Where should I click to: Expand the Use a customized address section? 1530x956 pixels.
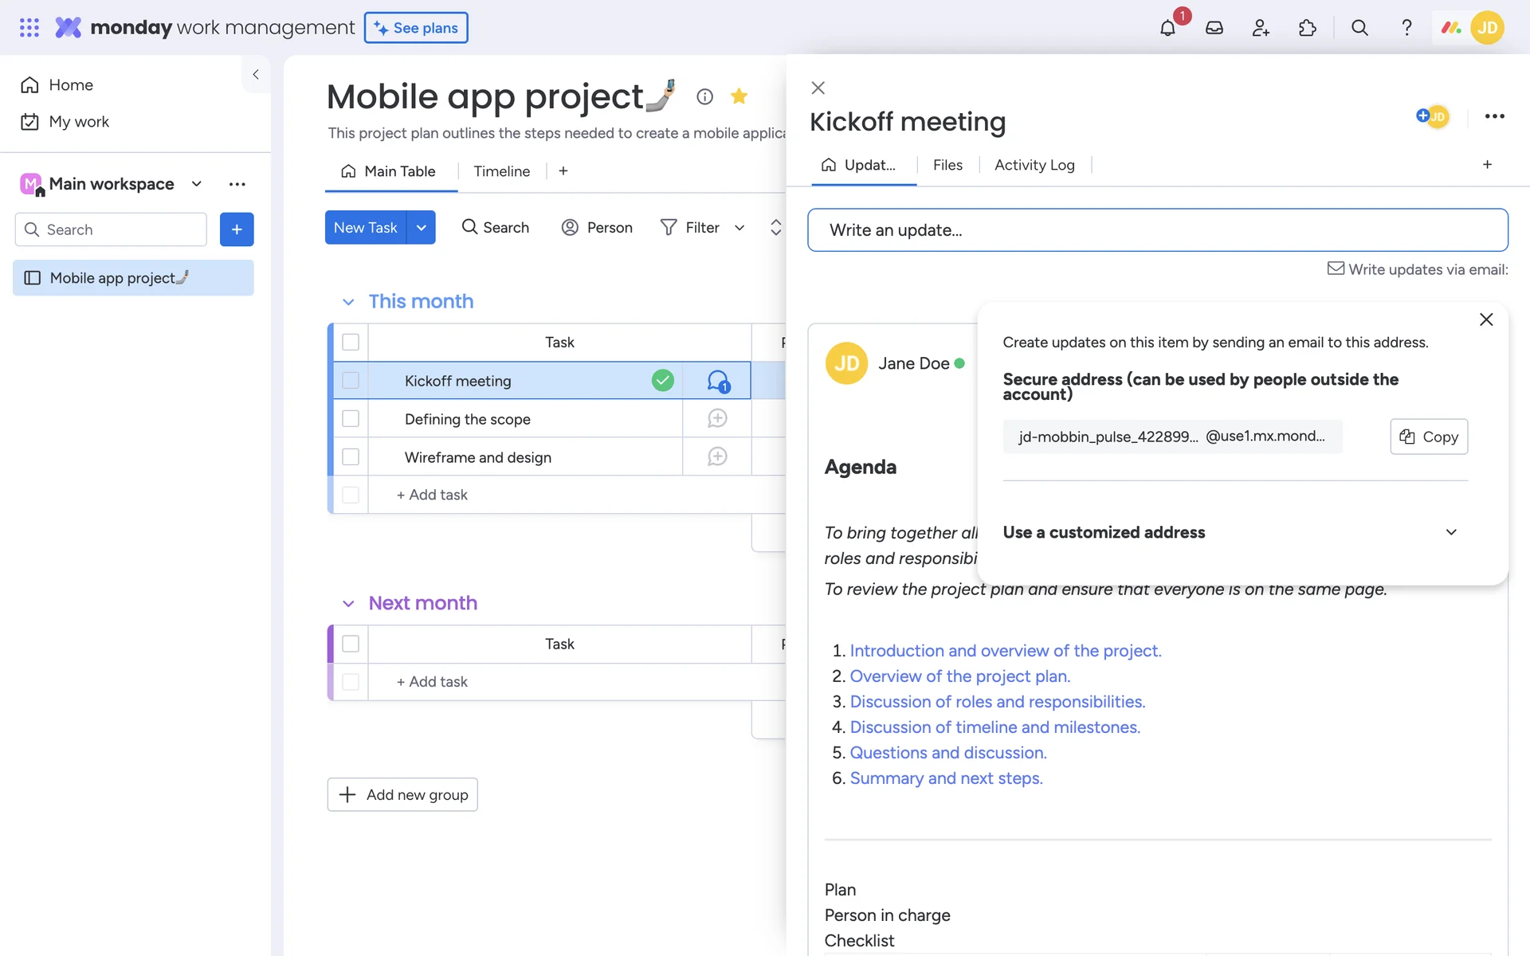coord(1451,532)
